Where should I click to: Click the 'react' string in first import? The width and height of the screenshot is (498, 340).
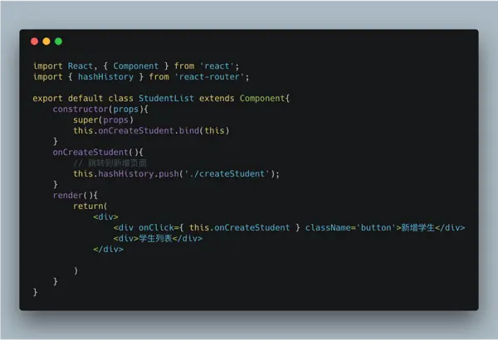click(x=217, y=66)
